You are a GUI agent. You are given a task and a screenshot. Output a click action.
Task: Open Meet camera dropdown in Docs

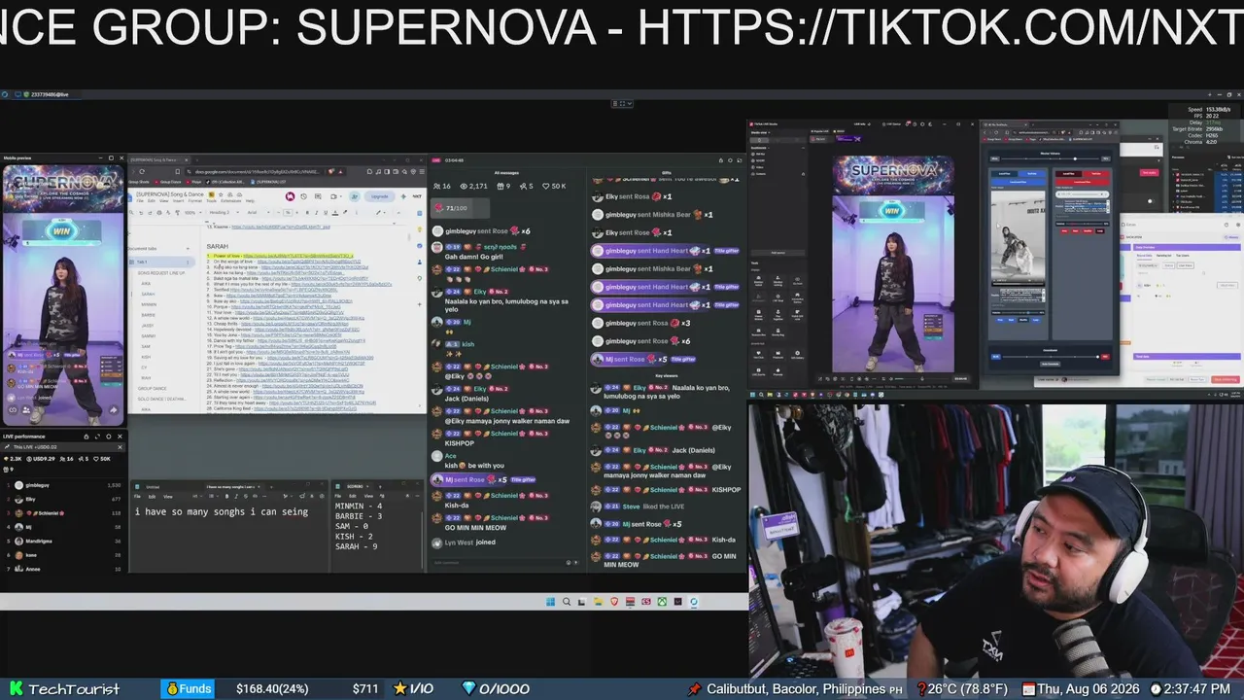coord(341,196)
